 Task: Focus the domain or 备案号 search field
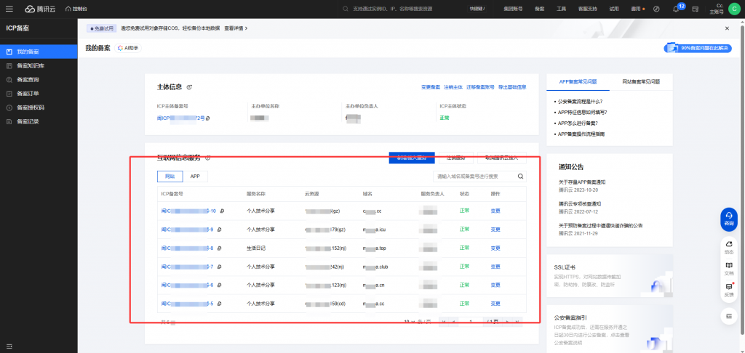(474, 176)
